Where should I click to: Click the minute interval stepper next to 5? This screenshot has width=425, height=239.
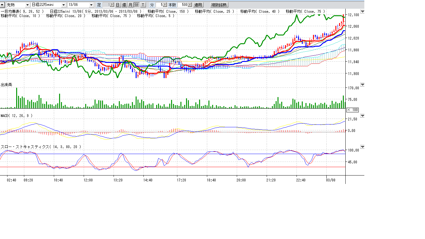[x=165, y=5]
